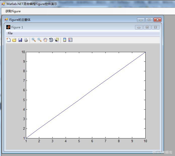Screen dimensions: 175x156
Task: Open the File menu in Figure 1
Action: point(10,33)
